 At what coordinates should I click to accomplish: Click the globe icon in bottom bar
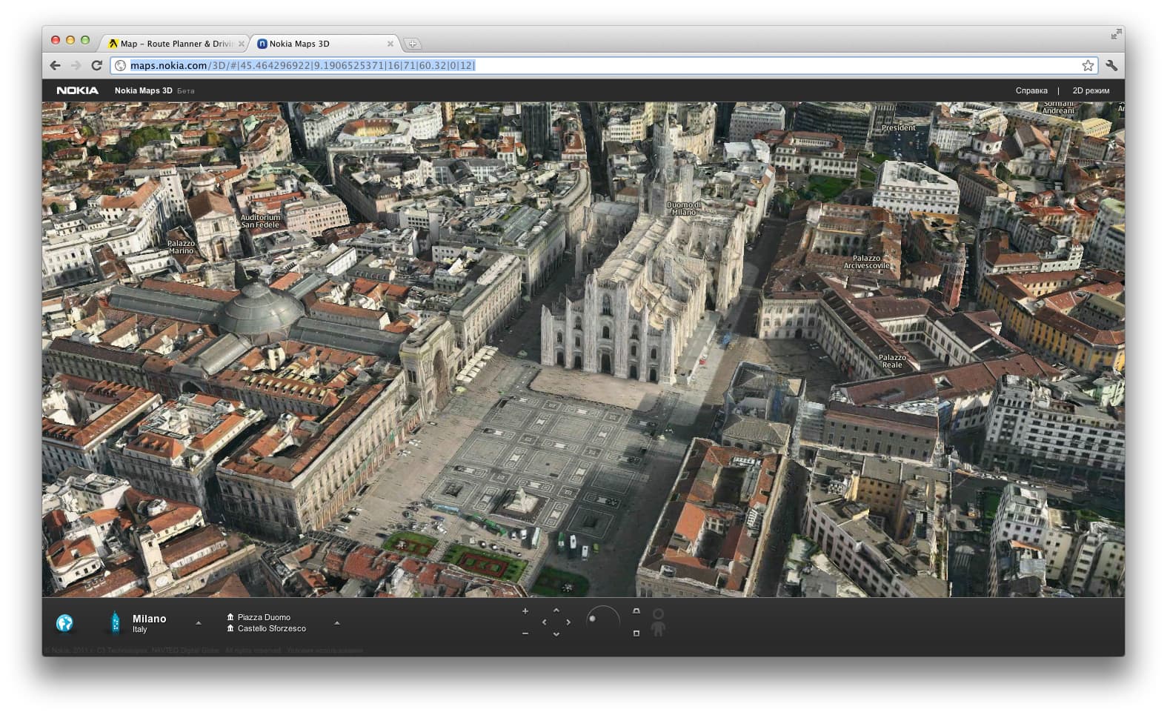[64, 623]
